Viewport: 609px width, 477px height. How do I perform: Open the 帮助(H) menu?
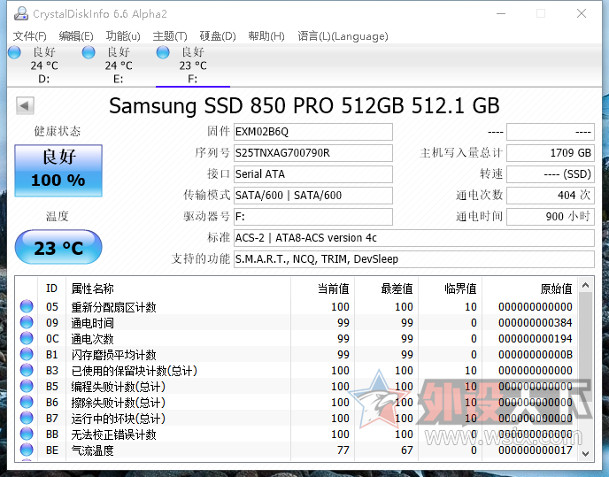pos(266,36)
